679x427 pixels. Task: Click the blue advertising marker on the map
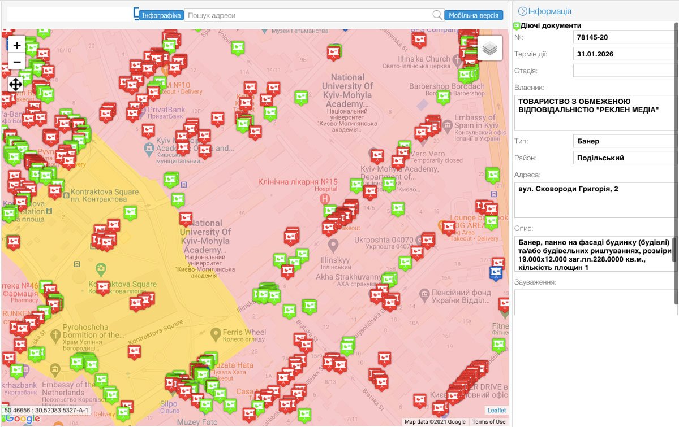(x=496, y=273)
